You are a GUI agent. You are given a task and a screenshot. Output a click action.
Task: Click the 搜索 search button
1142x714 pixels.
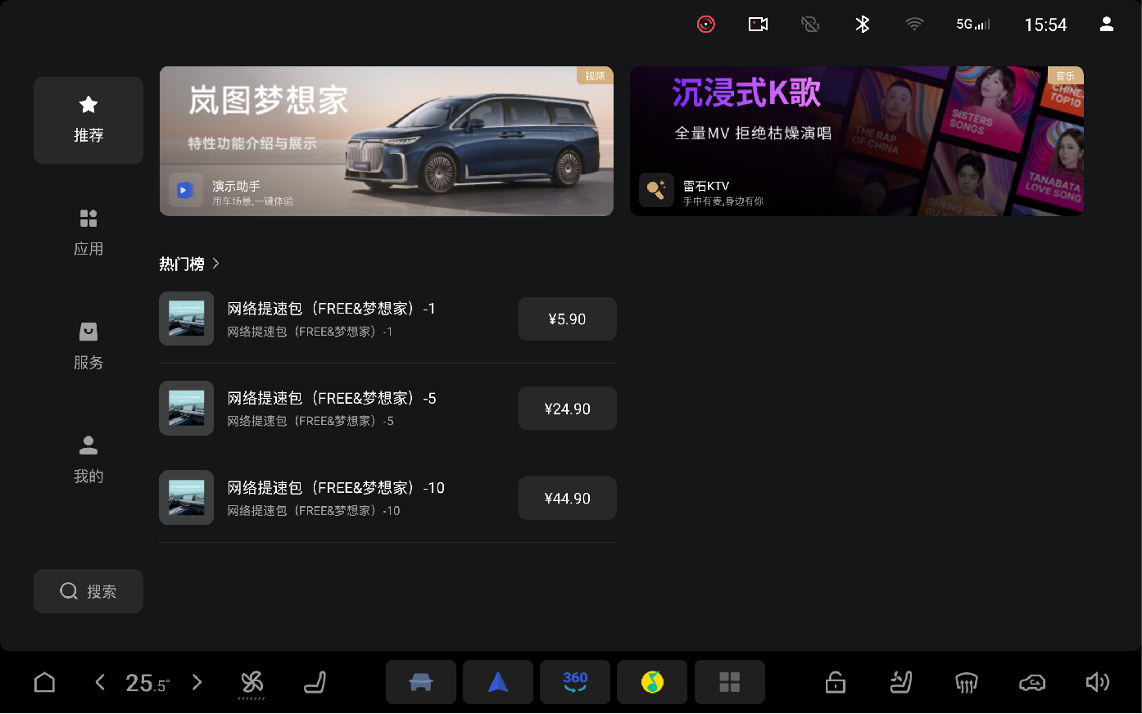pos(88,591)
